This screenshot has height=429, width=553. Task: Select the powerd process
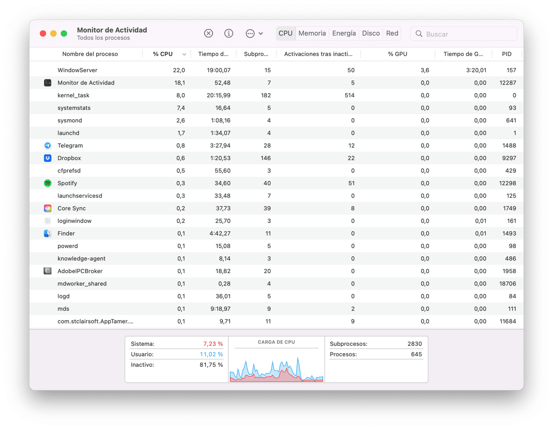[x=67, y=246]
